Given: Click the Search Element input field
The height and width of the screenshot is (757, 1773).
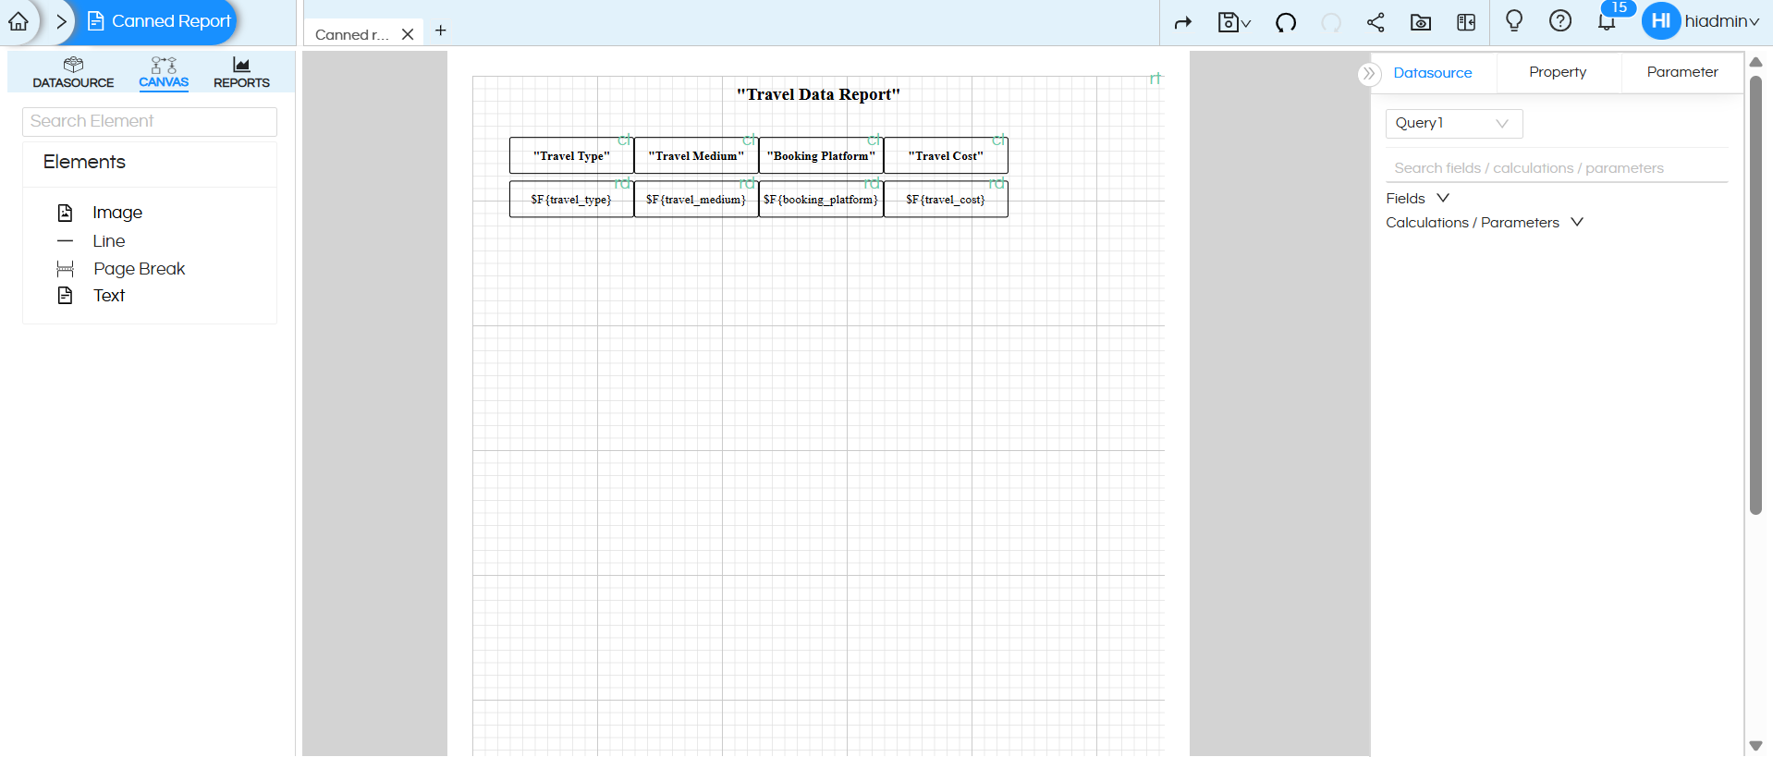Looking at the screenshot, I should coord(150,121).
